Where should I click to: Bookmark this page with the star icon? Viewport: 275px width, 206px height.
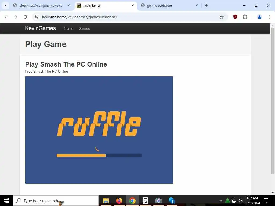tap(222, 17)
